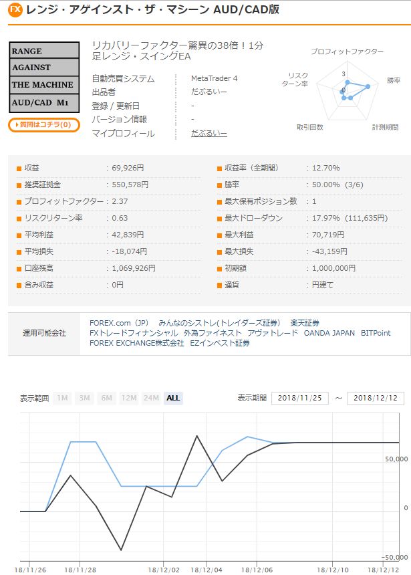Click the orange FX badge icon
The height and width of the screenshot is (575, 411).
(15, 9)
